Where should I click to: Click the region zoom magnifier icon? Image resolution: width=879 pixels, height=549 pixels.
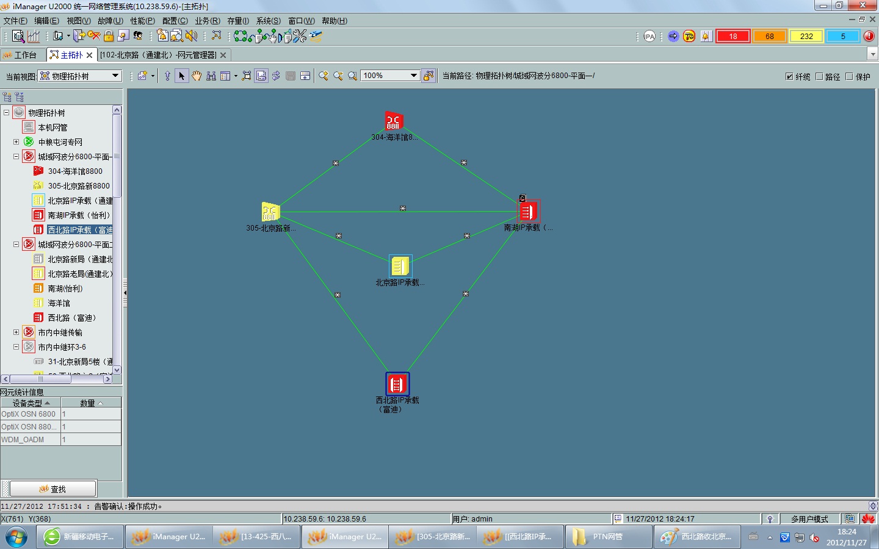(353, 76)
